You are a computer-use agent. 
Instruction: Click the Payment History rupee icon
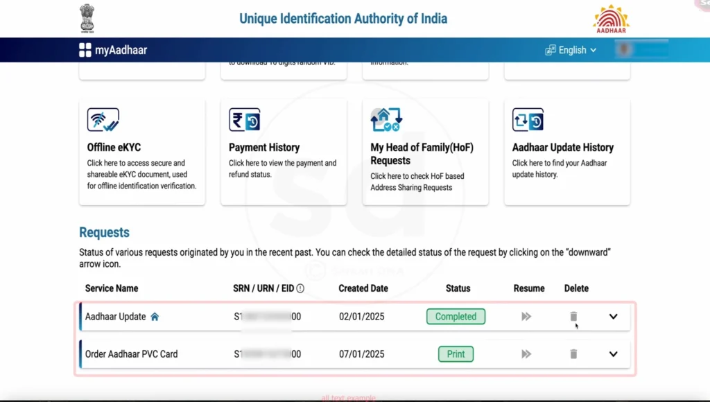[244, 120]
